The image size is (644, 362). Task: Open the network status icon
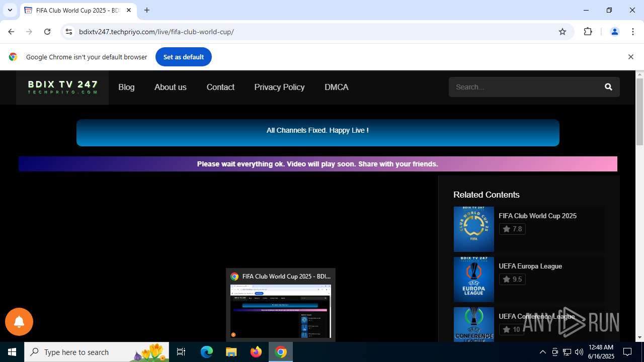point(567,352)
